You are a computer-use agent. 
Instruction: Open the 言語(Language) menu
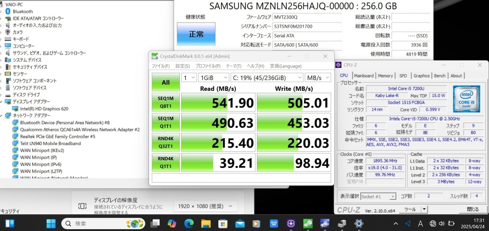[x=286, y=66]
